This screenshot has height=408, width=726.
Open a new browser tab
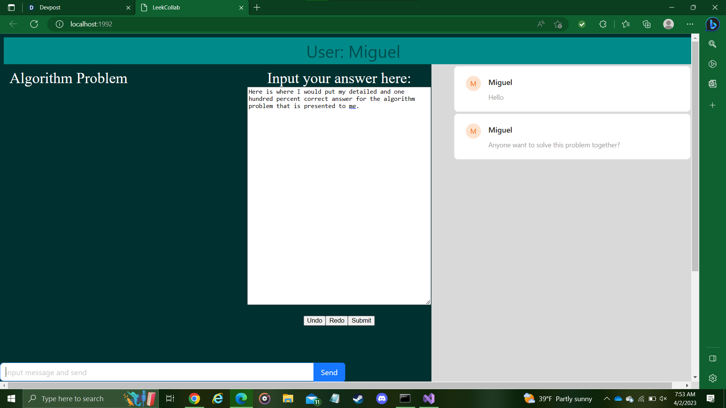coord(257,8)
